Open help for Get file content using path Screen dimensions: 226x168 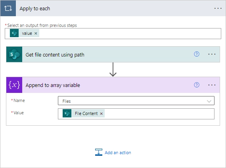click(x=197, y=54)
